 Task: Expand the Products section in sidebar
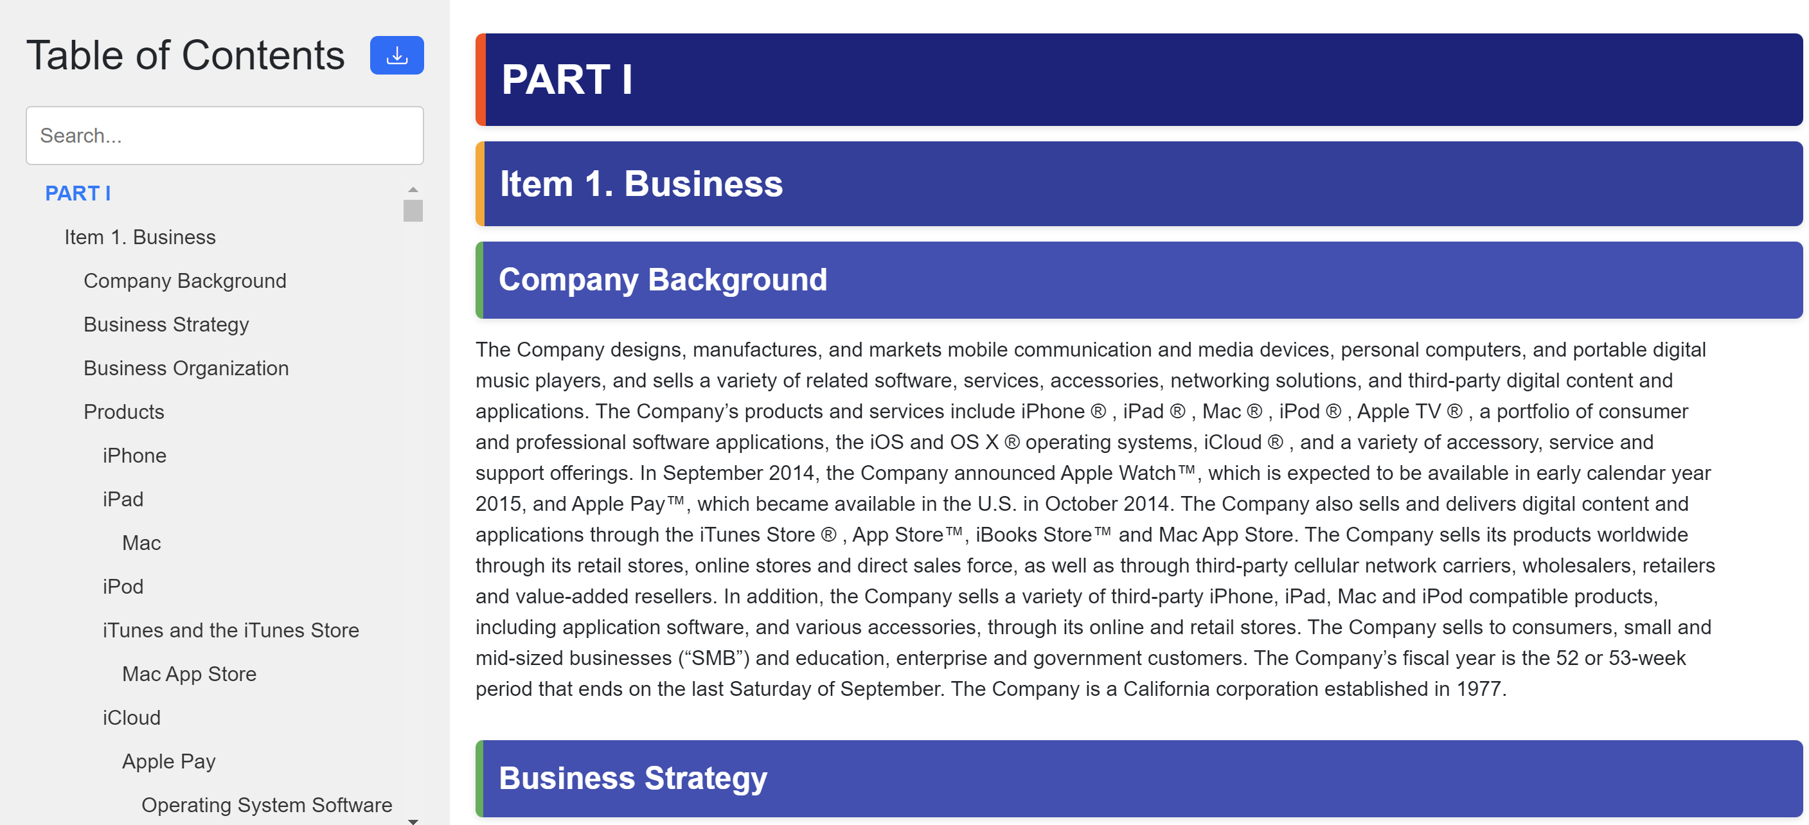[123, 411]
